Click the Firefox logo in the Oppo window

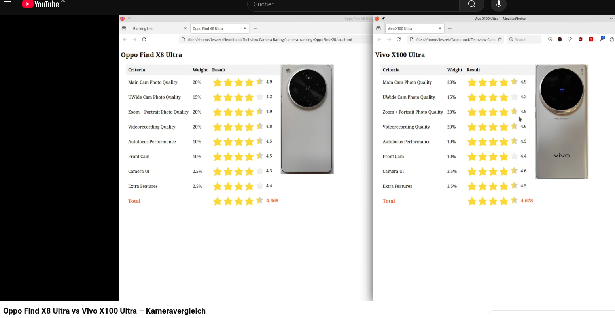coord(122,19)
